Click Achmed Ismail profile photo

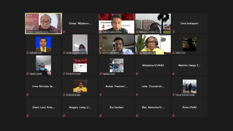click(x=80, y=86)
